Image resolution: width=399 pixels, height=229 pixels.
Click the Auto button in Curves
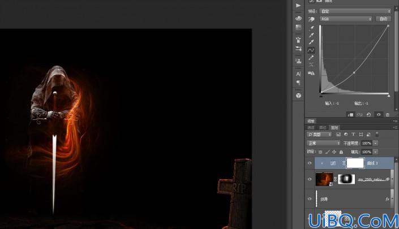pos(383,19)
